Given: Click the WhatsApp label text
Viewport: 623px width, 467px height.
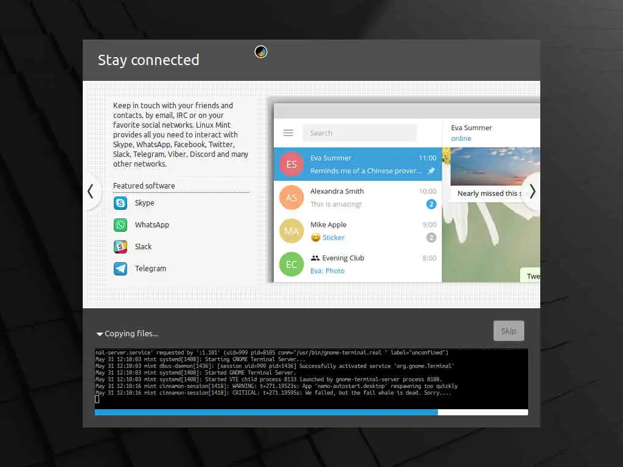Looking at the screenshot, I should (x=151, y=225).
